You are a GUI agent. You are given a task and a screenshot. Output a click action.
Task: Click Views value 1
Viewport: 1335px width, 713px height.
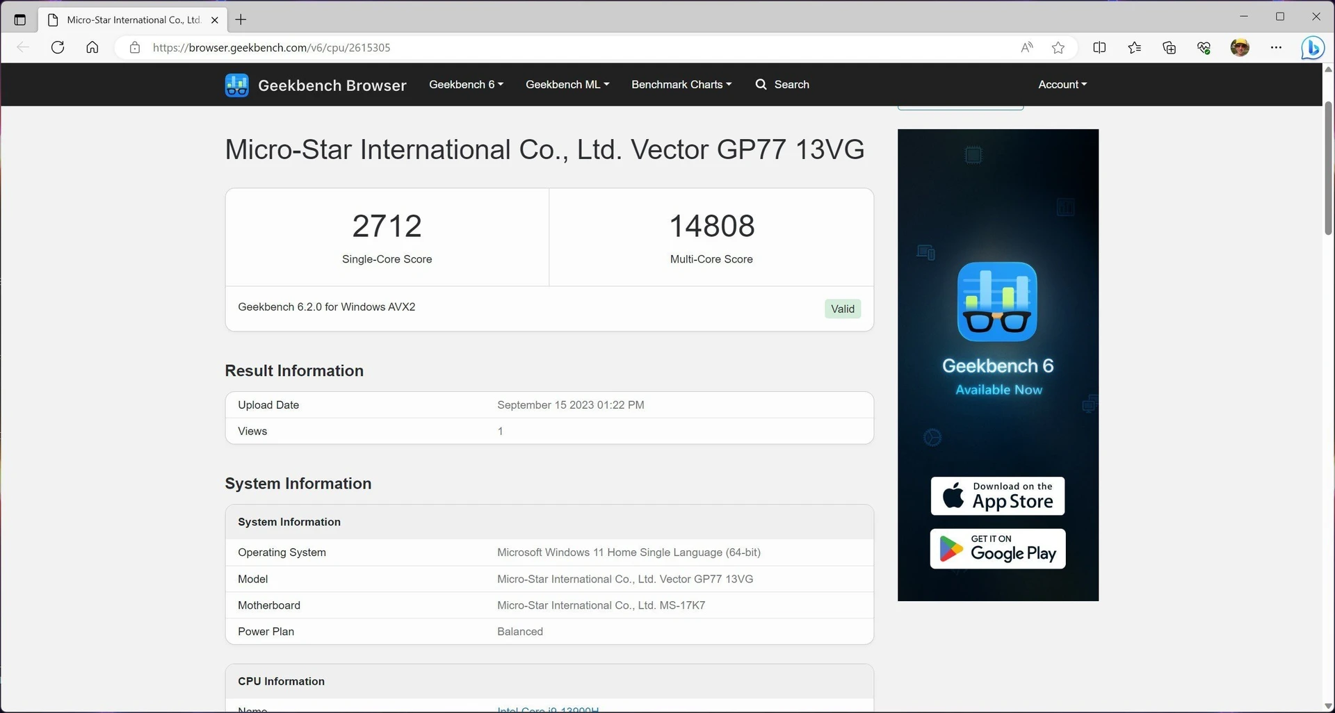point(500,431)
